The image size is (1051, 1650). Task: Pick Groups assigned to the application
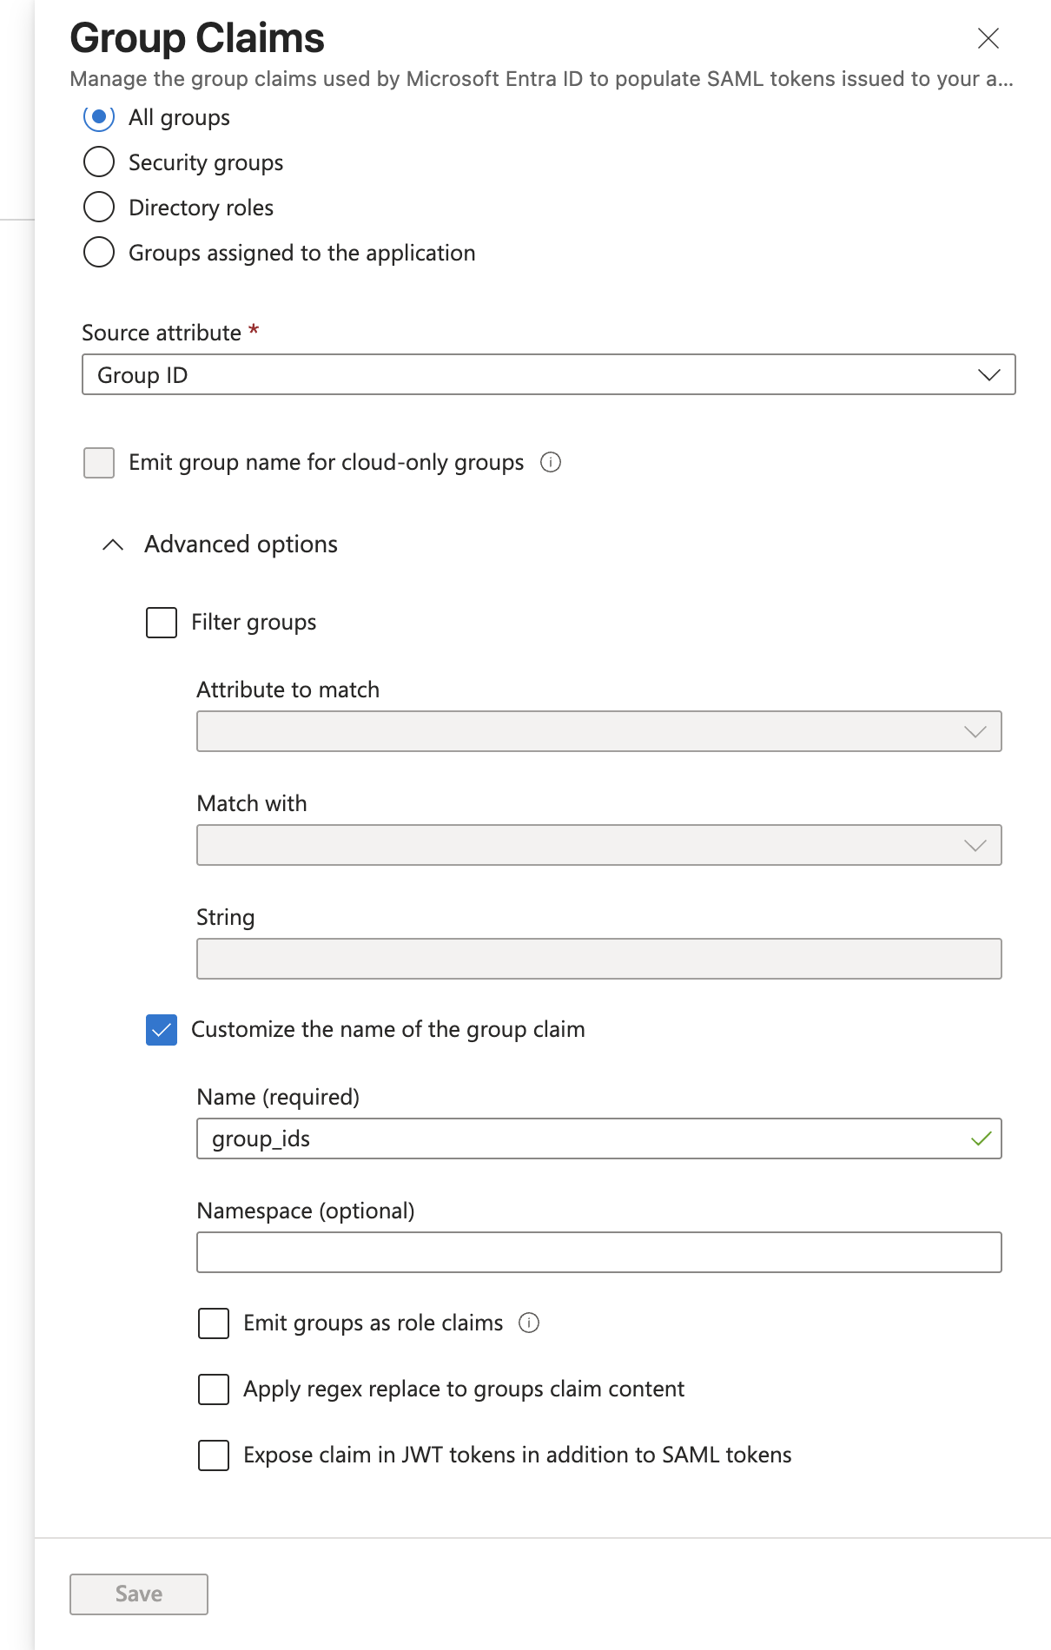point(99,252)
